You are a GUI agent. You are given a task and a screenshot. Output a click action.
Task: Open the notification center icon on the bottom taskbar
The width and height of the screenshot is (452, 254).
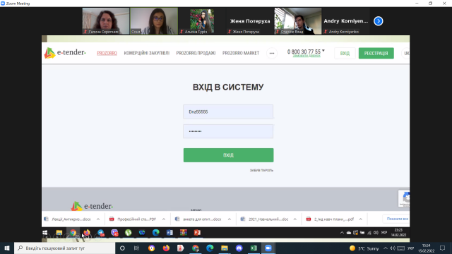point(443,248)
